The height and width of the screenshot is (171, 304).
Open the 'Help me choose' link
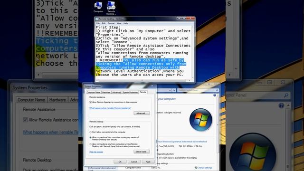pos(96,152)
